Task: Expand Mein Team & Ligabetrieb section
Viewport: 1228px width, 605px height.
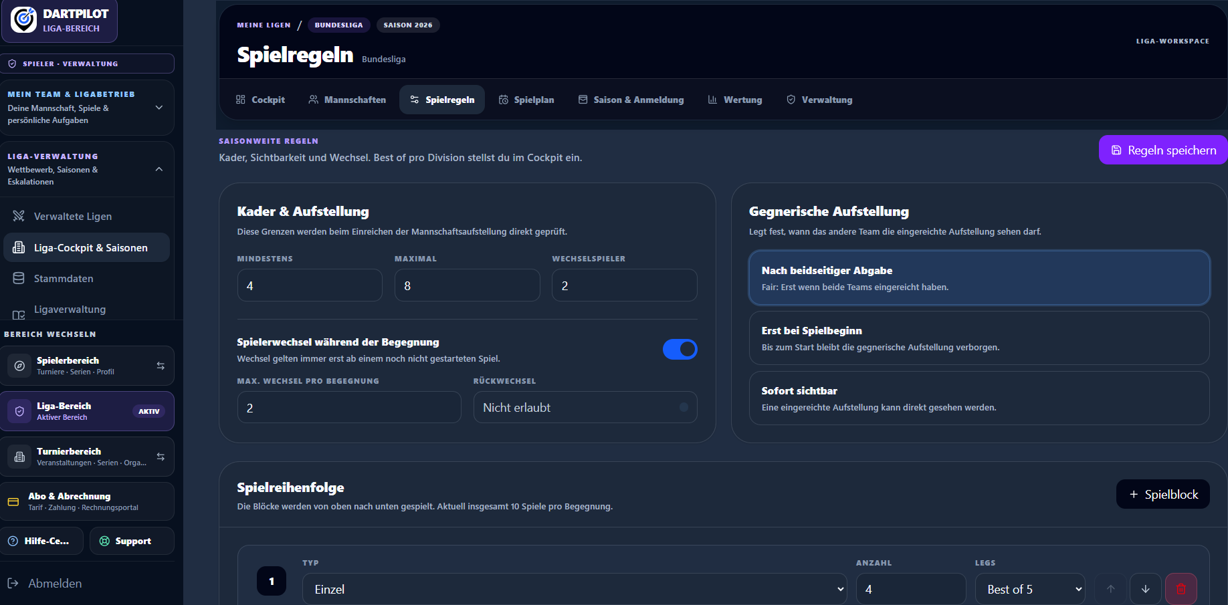Action: pos(88,107)
